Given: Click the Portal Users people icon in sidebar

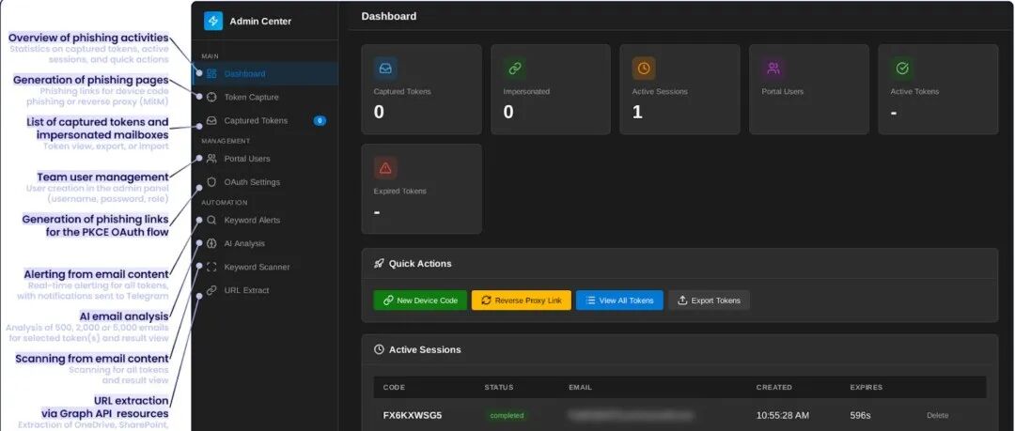Looking at the screenshot, I should (211, 159).
